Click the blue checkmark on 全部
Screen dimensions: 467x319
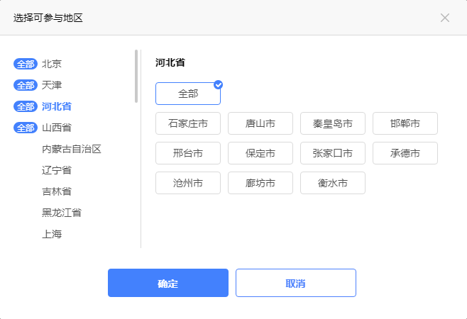pos(219,84)
